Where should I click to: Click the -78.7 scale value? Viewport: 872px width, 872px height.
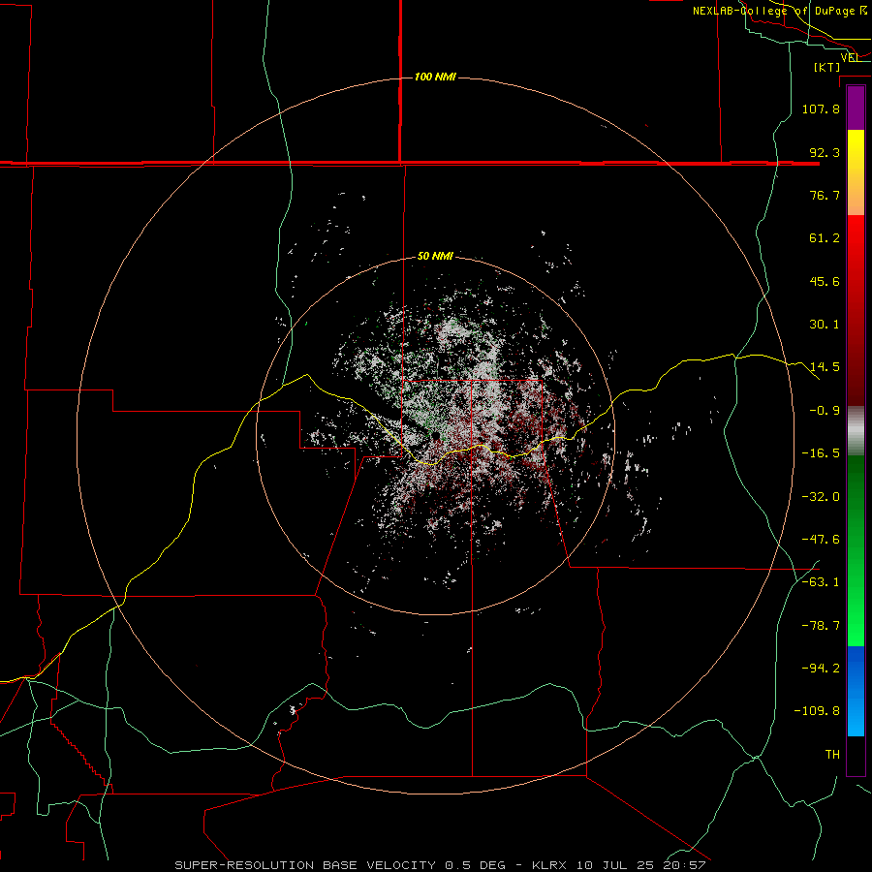pos(821,626)
